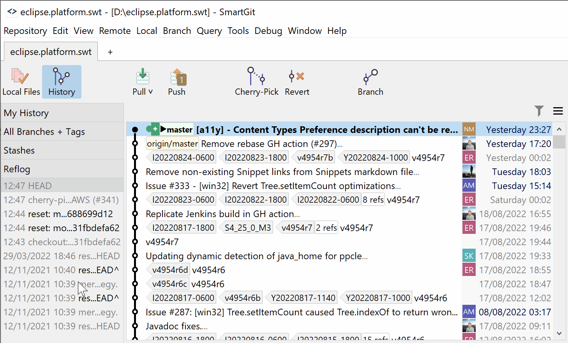Image resolution: width=568 pixels, height=343 pixels.
Task: Click the Y20220824-1000 tag
Action: [x=374, y=157]
